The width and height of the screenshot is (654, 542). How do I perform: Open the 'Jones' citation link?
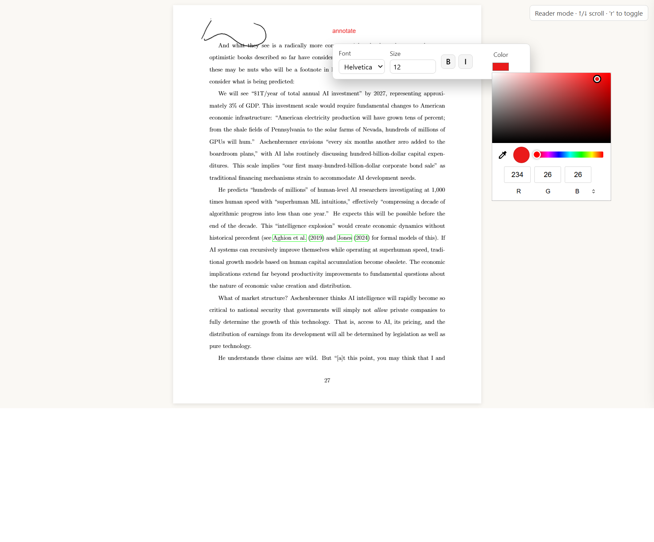[345, 238]
